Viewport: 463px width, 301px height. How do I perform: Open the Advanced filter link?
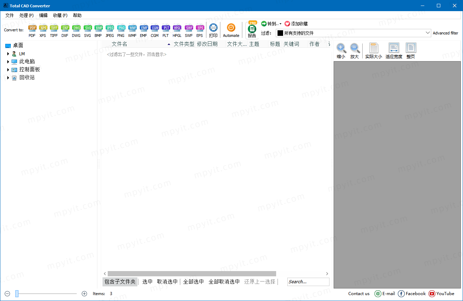[446, 33]
